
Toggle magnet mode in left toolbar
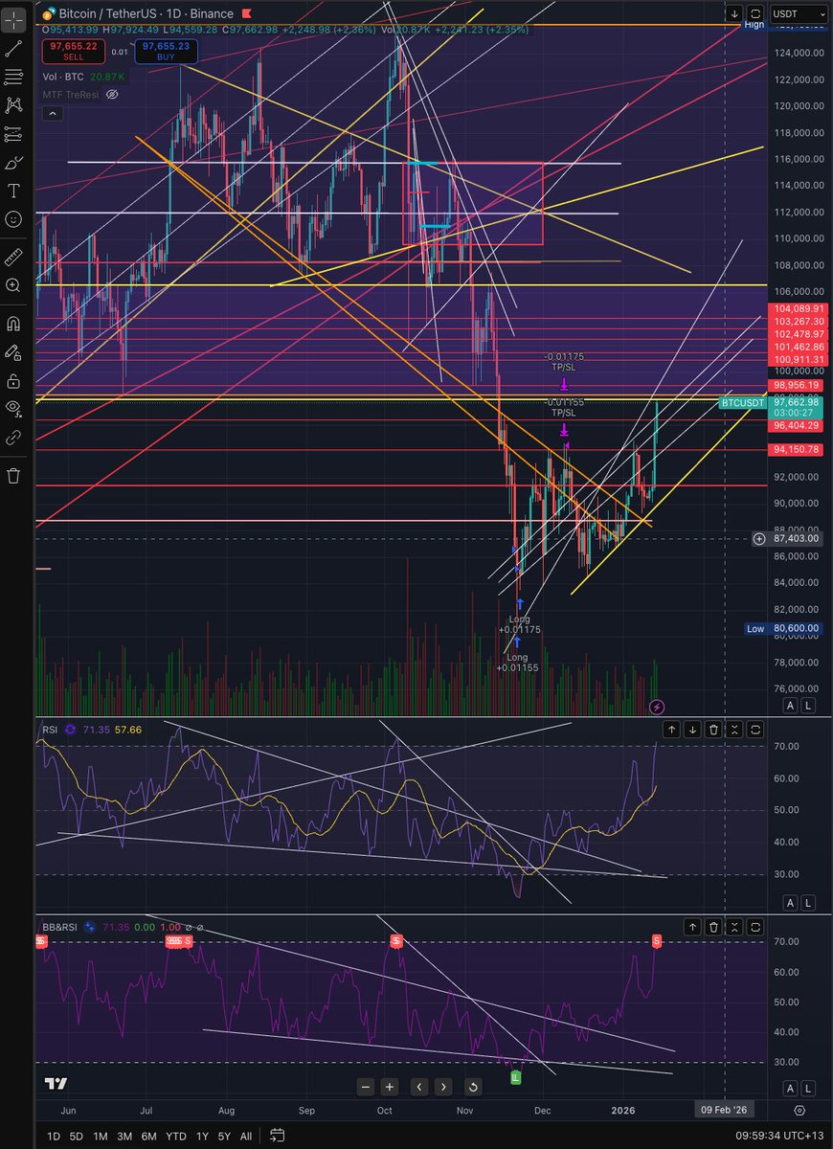pyautogui.click(x=13, y=323)
